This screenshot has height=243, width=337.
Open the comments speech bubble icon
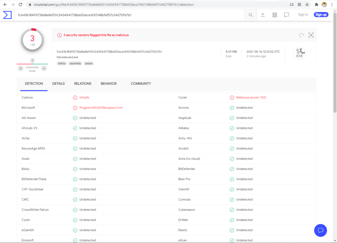pos(287,15)
